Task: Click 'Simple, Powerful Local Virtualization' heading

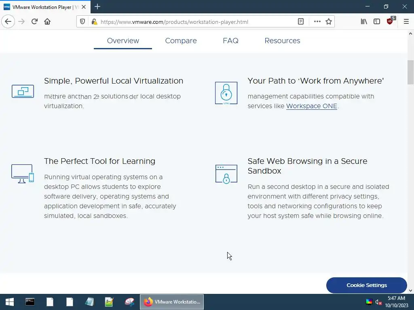Action: coord(114,81)
